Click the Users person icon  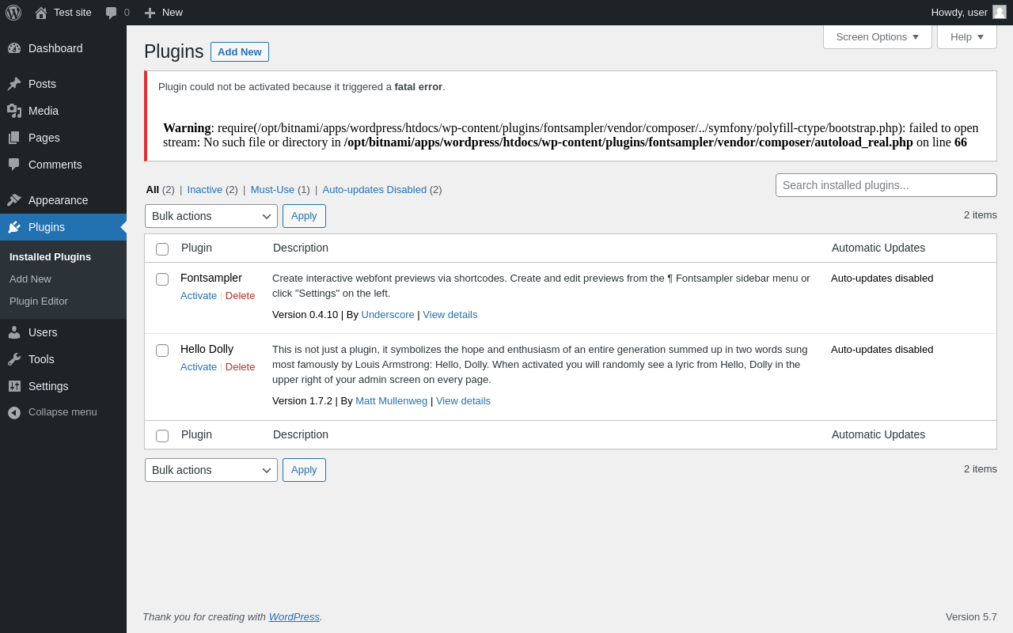pyautogui.click(x=14, y=332)
